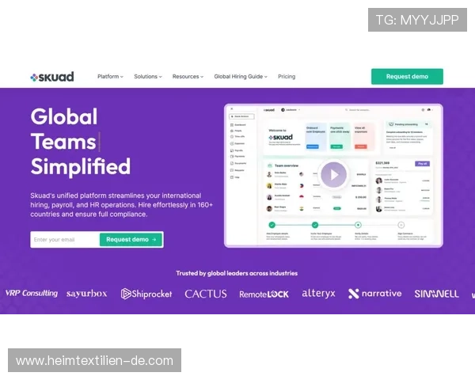This screenshot has width=475, height=380.
Task: Expand the Platform dropdown menu
Action: [x=110, y=77]
